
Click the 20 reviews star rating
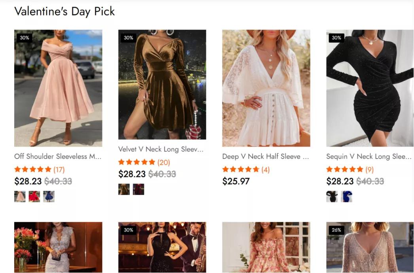(x=144, y=162)
